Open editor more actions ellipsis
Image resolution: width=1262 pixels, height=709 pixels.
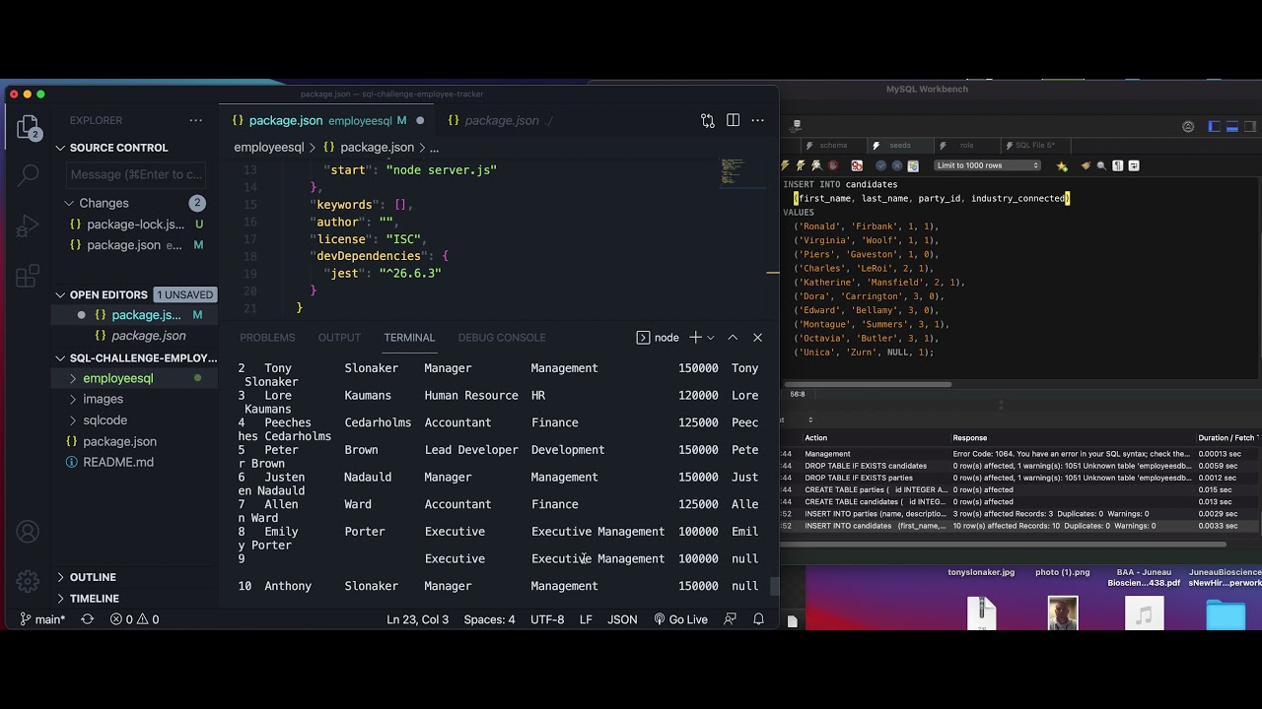(x=757, y=120)
